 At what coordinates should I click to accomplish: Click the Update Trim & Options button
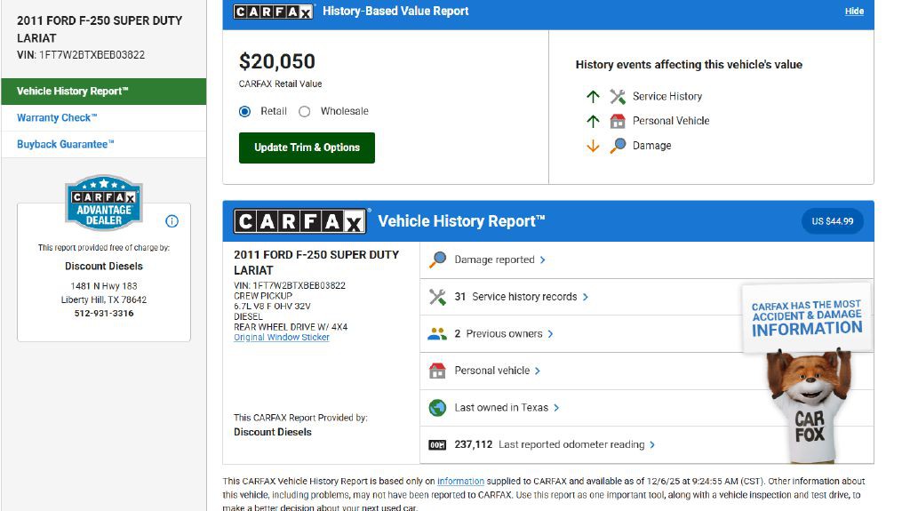[x=307, y=148]
